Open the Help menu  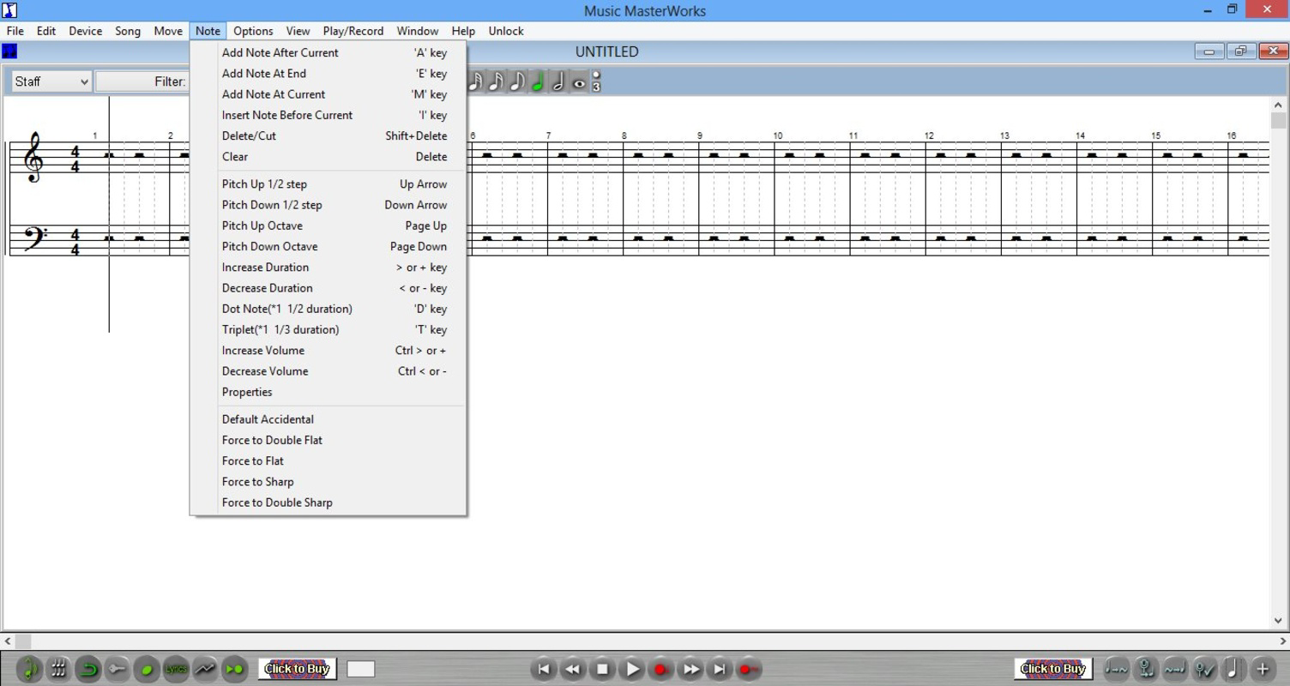click(x=463, y=31)
